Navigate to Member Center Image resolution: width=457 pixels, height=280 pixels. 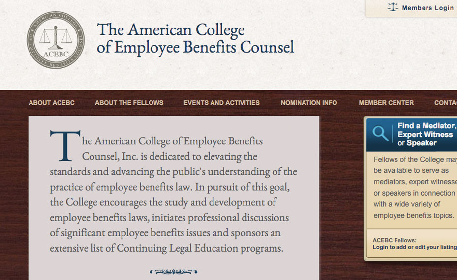(x=386, y=103)
